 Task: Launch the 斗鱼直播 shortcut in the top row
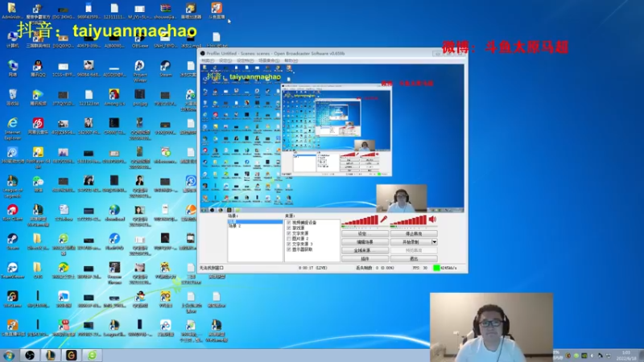pos(217,10)
